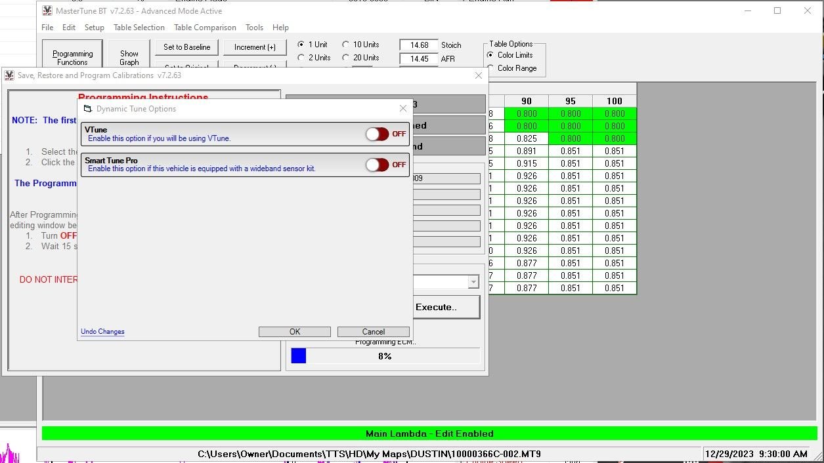Image resolution: width=824 pixels, height=463 pixels.
Task: Select the 2 Units radio option
Action: (x=301, y=58)
